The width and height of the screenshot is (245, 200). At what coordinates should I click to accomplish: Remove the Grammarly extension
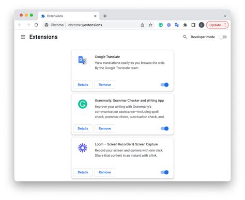click(x=104, y=128)
